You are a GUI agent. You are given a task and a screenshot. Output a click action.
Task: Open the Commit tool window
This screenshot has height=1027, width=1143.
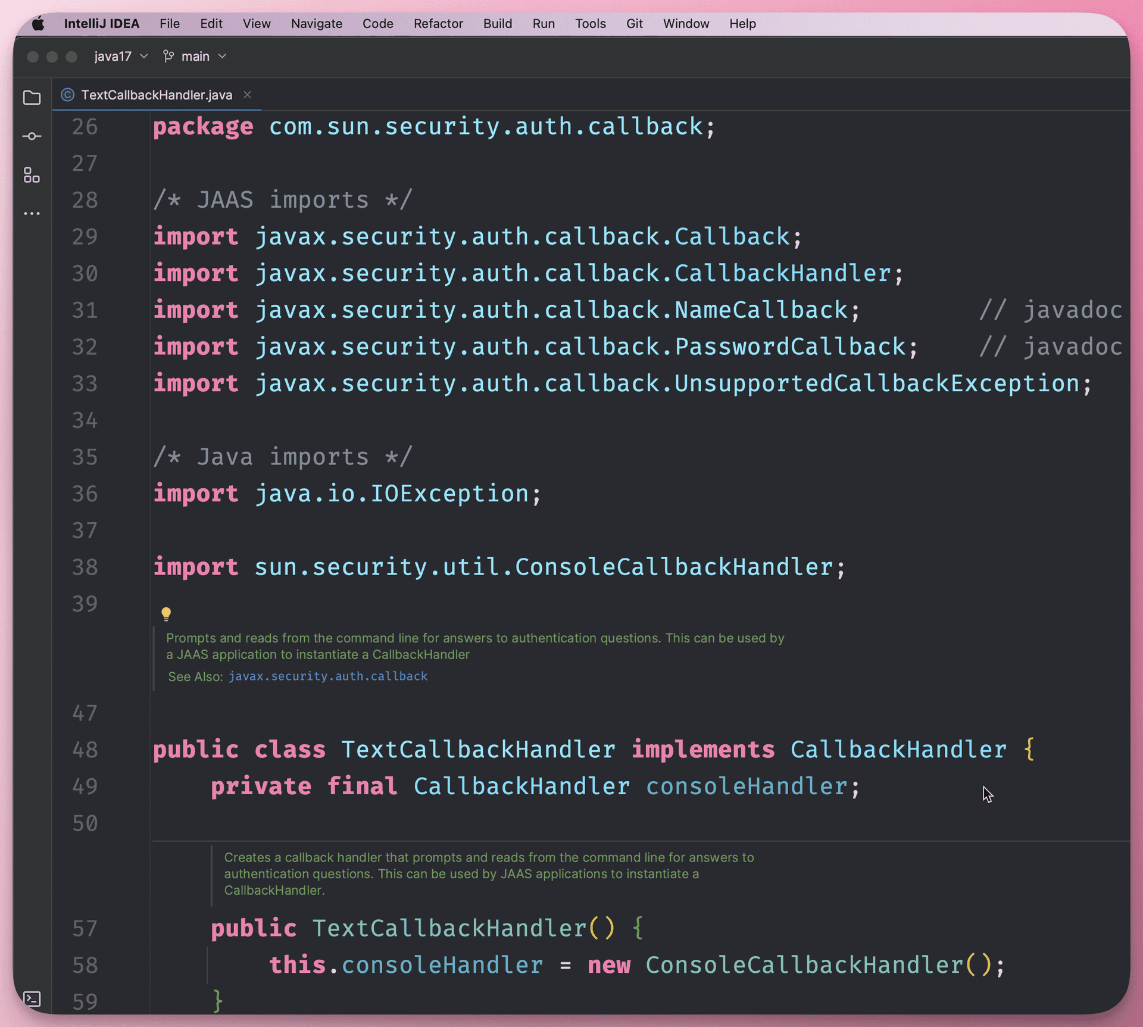32,136
